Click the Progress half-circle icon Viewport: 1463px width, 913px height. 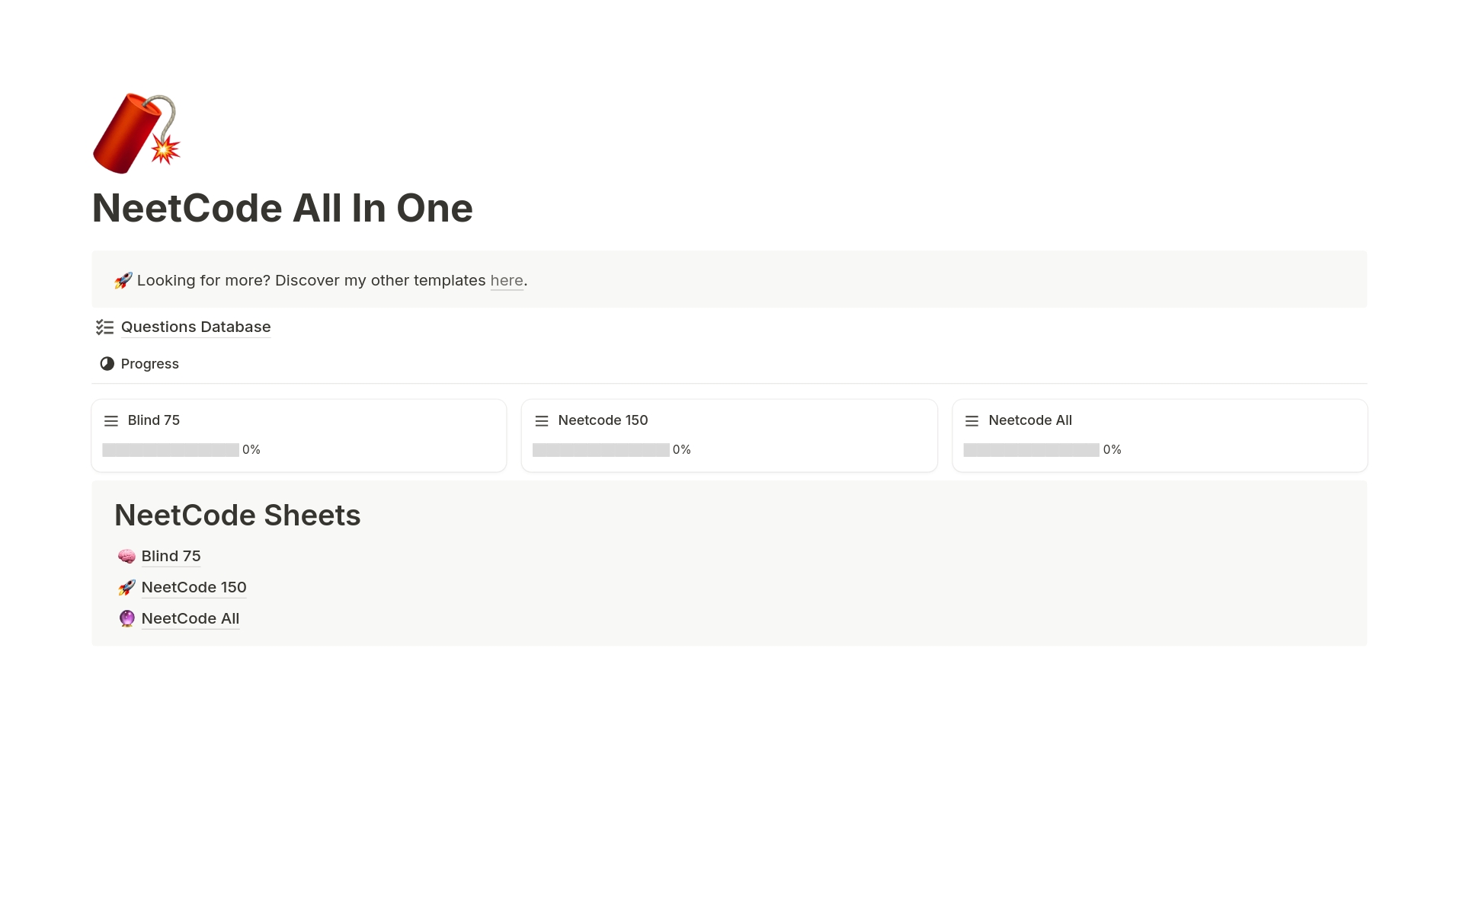tap(107, 364)
